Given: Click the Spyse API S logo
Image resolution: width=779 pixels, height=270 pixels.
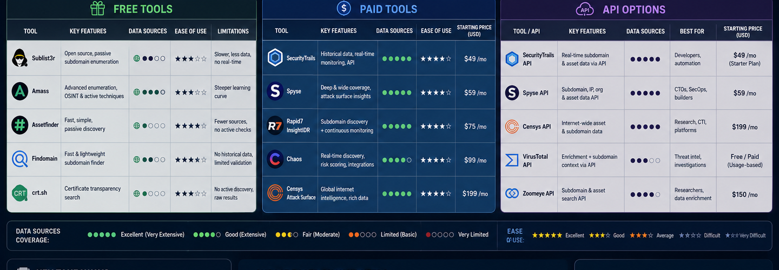Looking at the screenshot, I should 512,92.
